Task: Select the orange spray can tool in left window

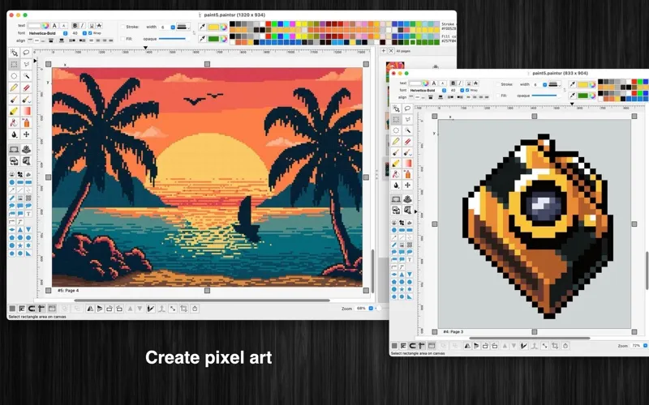Action: [x=26, y=123]
